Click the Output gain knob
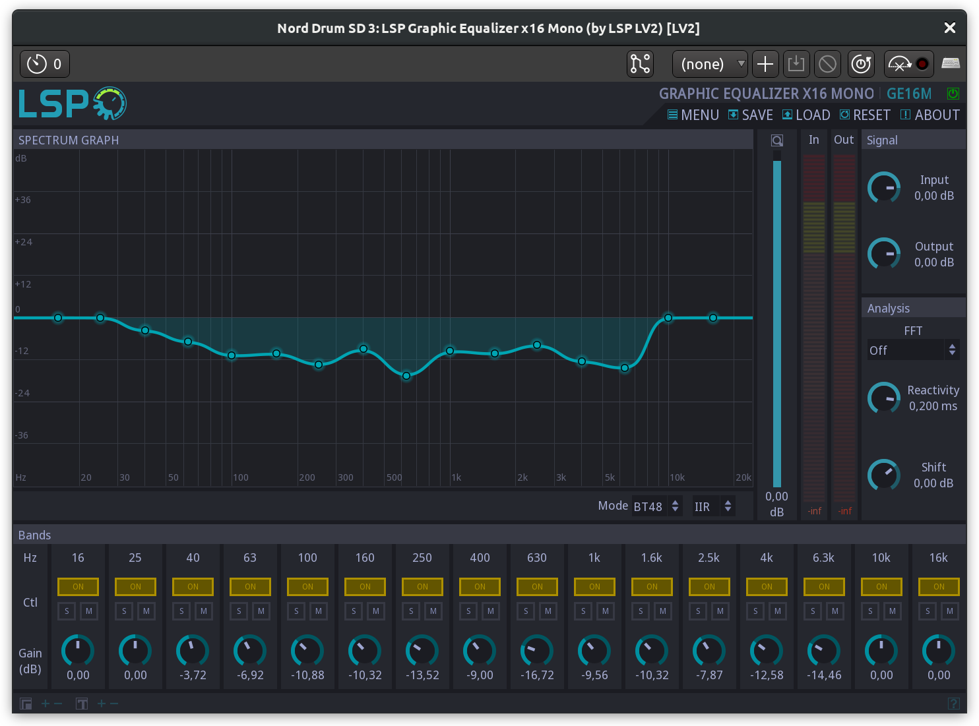The width and height of the screenshot is (979, 726). click(884, 254)
